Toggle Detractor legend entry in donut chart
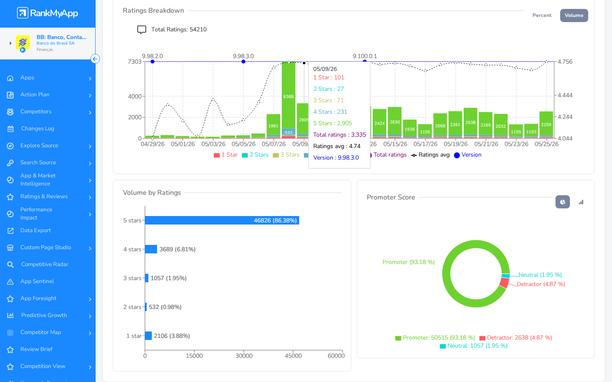Image resolution: width=612 pixels, height=382 pixels. coord(516,338)
